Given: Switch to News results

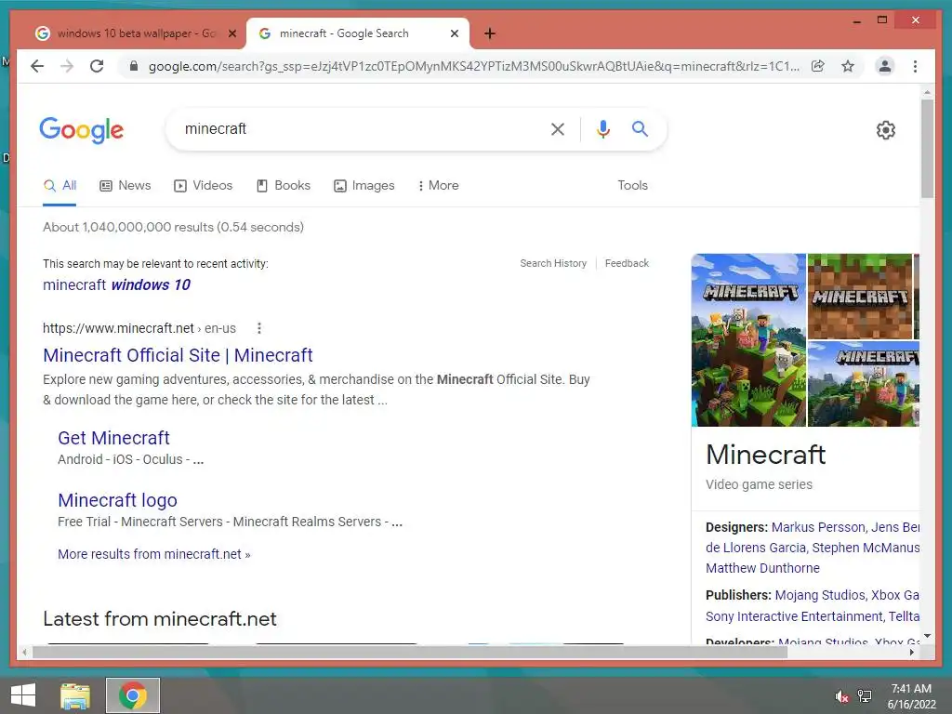Looking at the screenshot, I should (126, 186).
